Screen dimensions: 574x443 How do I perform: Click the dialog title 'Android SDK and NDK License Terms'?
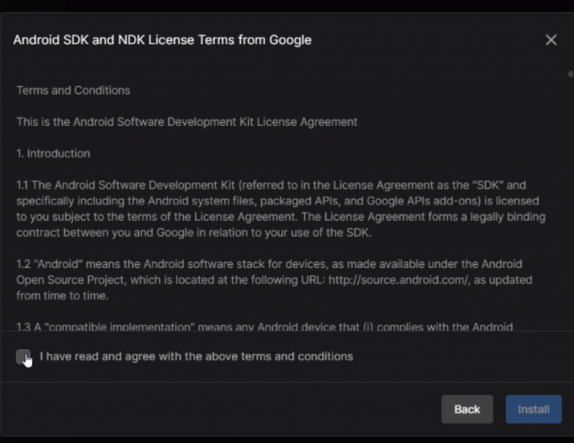tap(162, 40)
